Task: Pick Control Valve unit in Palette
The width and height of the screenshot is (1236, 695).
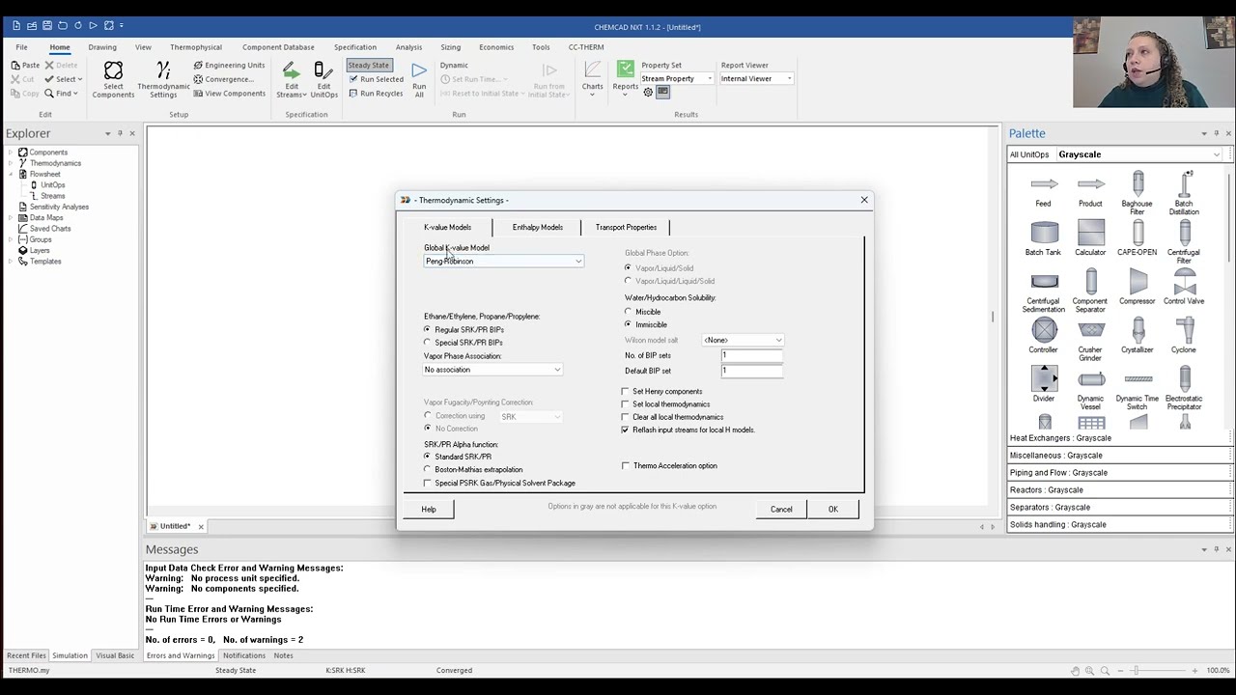Action: pyautogui.click(x=1184, y=287)
